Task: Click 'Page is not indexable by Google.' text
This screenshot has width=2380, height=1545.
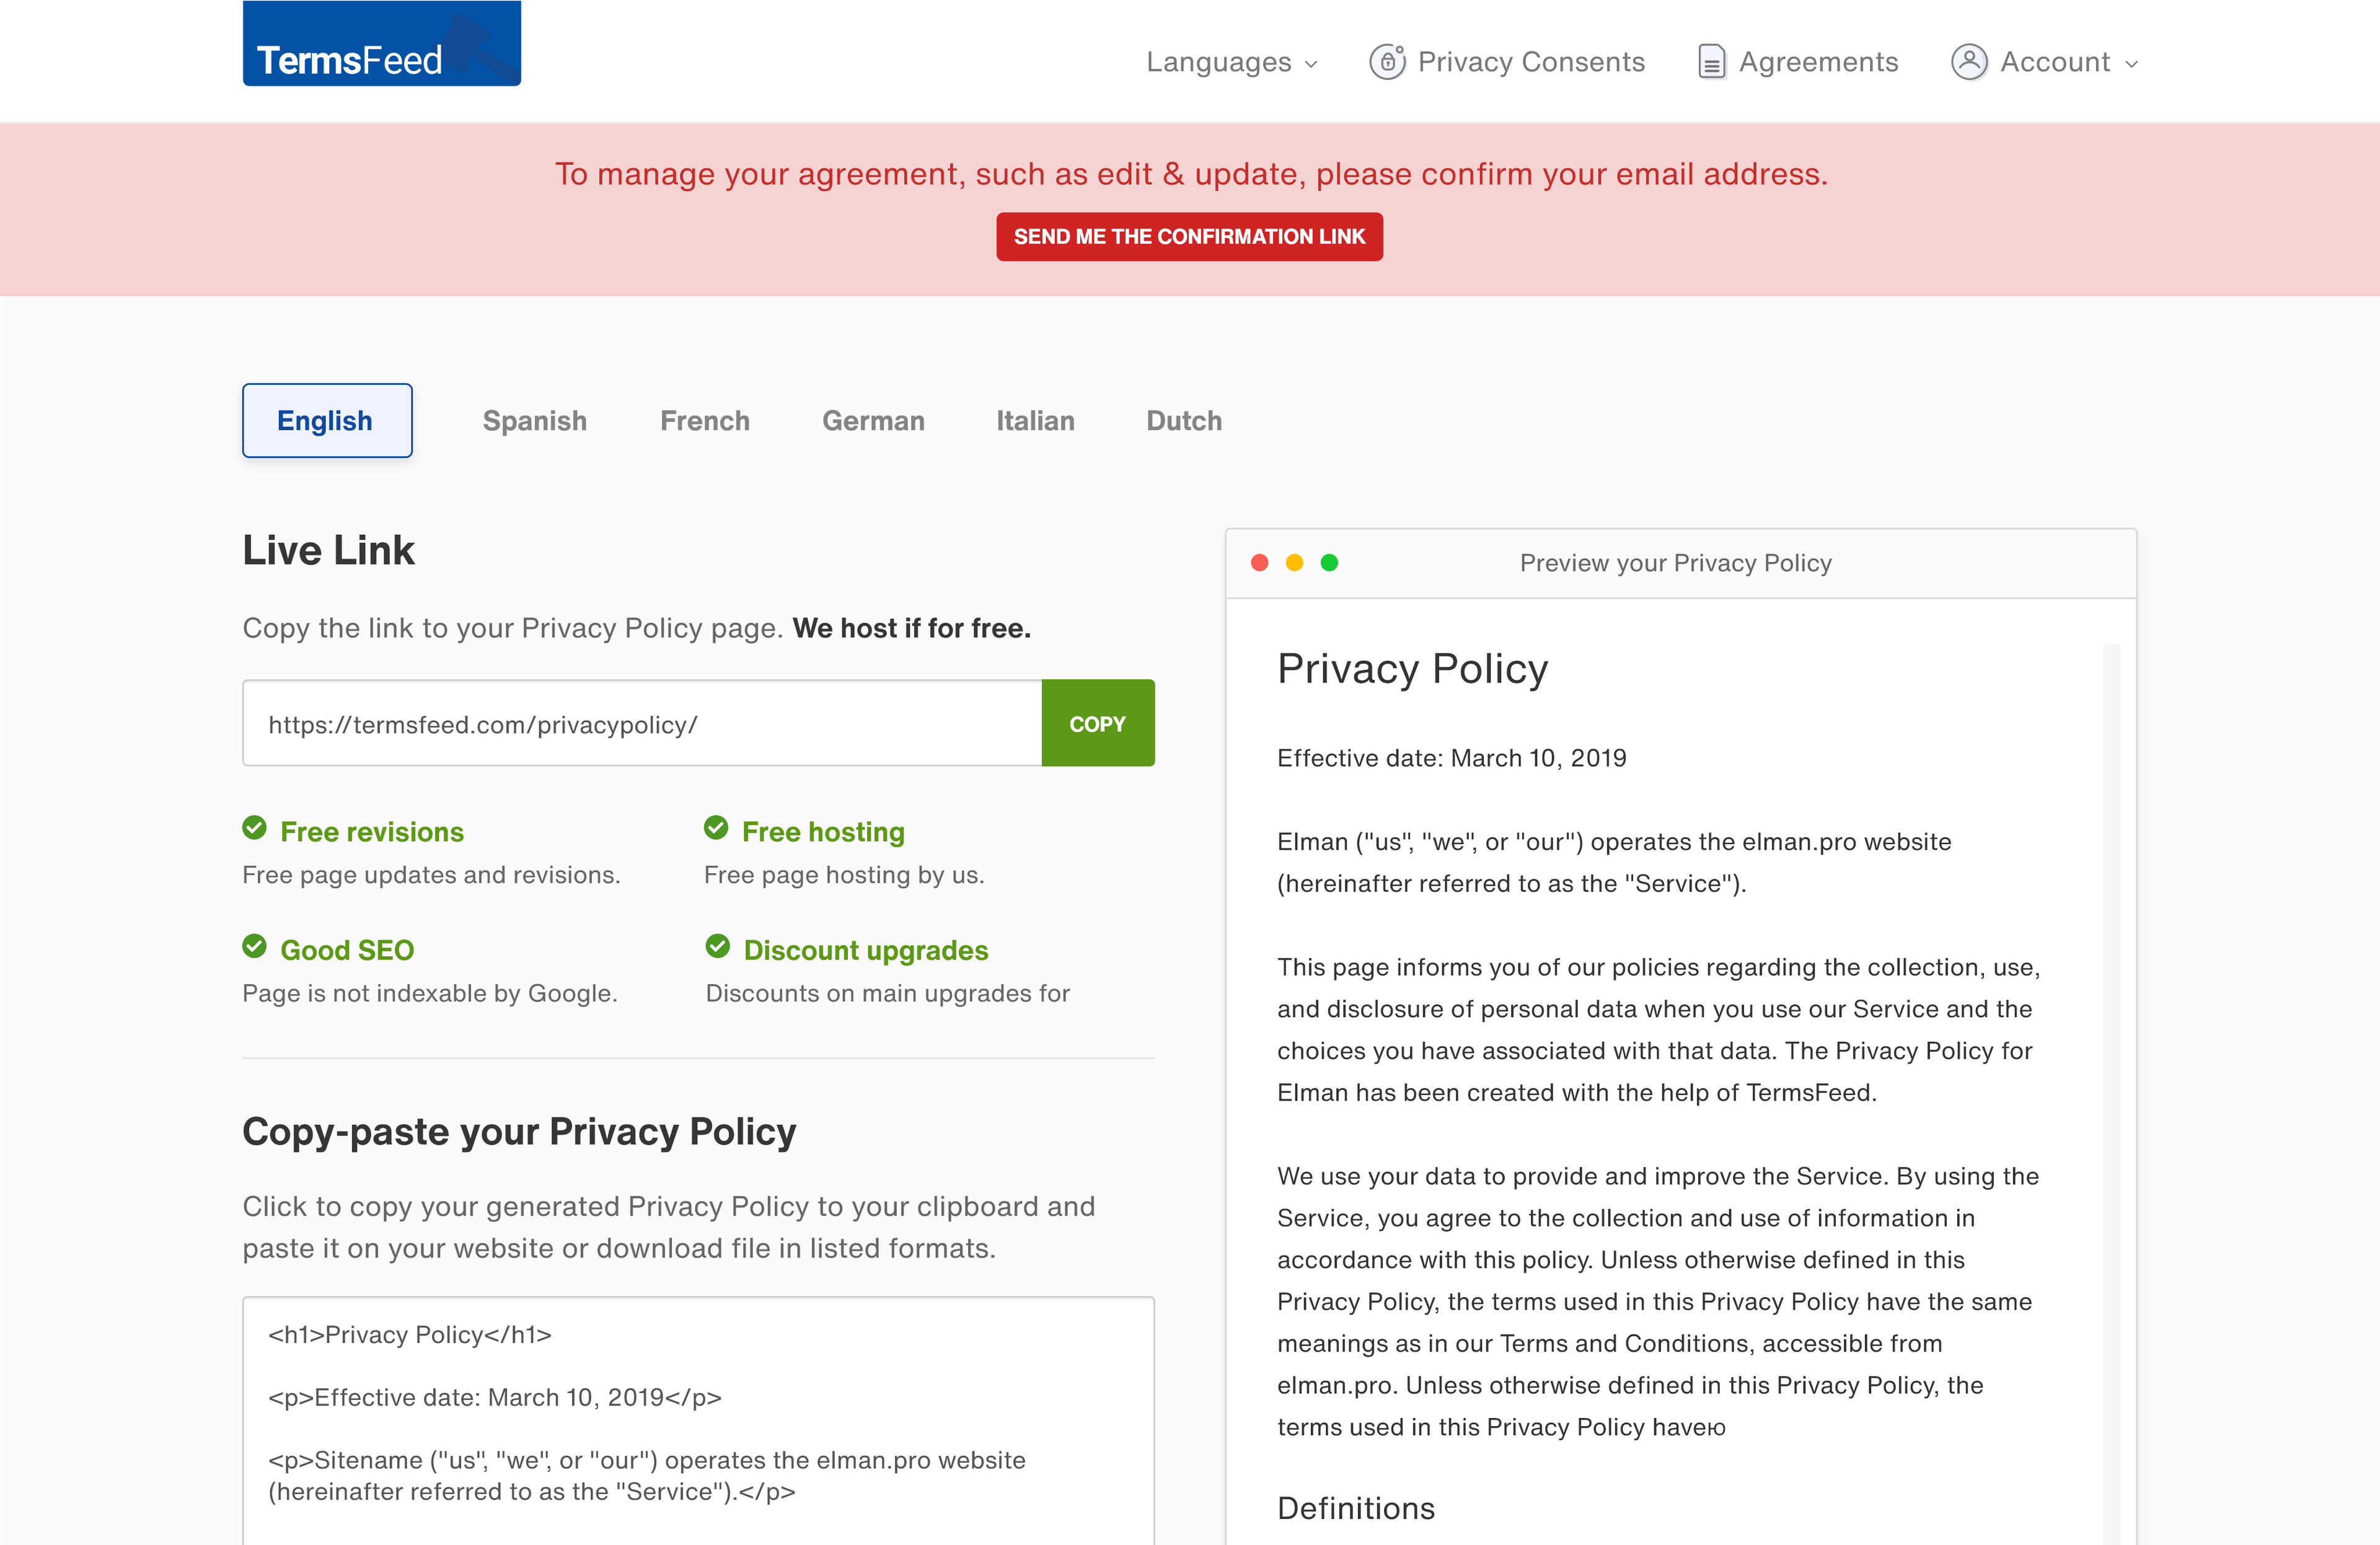Action: click(x=430, y=994)
